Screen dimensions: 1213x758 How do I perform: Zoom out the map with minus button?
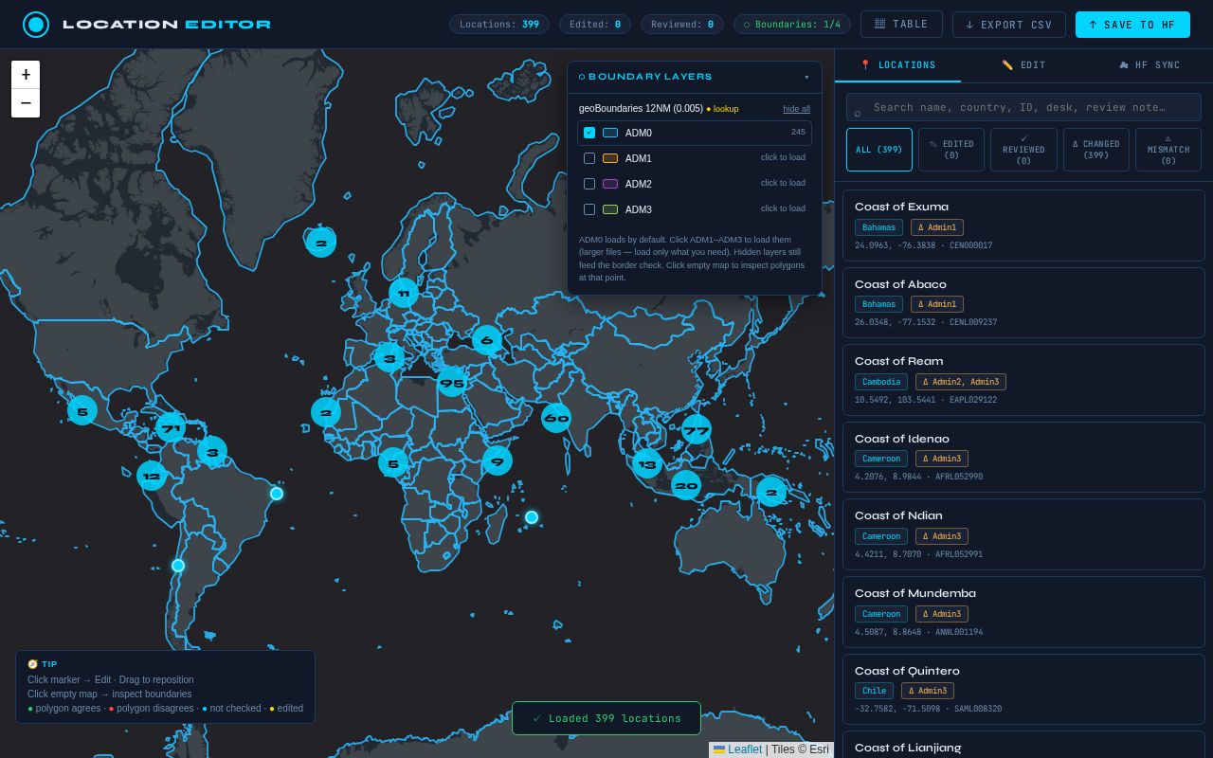tap(26, 103)
